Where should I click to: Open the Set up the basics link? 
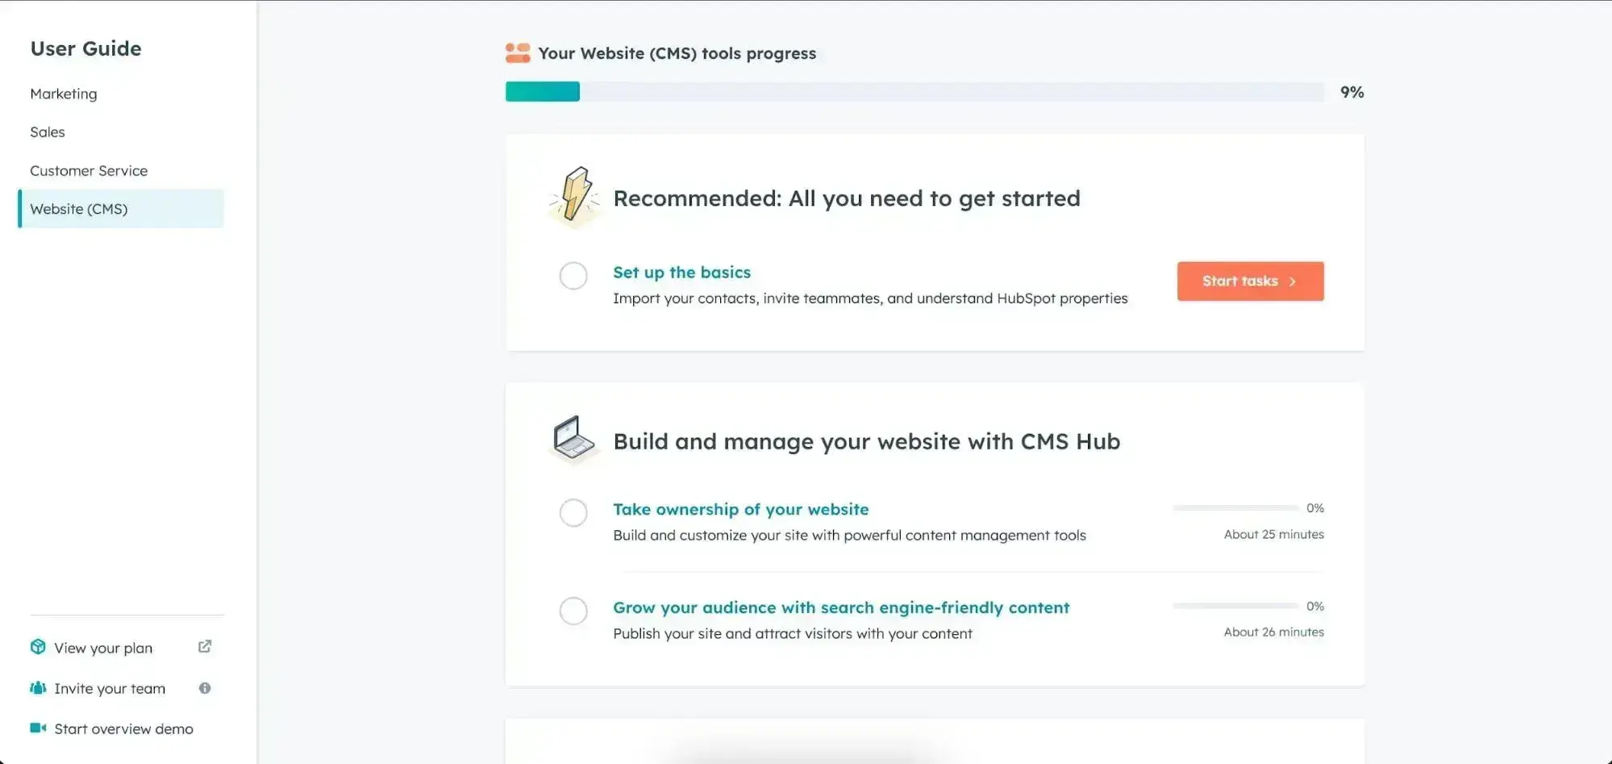tap(681, 272)
